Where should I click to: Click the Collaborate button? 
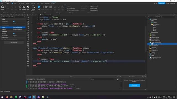162,3
